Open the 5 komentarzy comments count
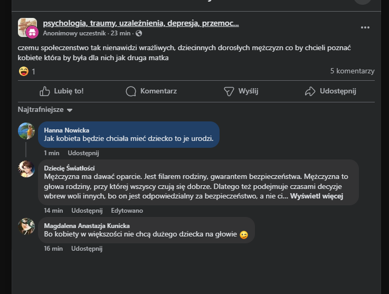Image resolution: width=389 pixels, height=294 pixels. pyautogui.click(x=352, y=71)
